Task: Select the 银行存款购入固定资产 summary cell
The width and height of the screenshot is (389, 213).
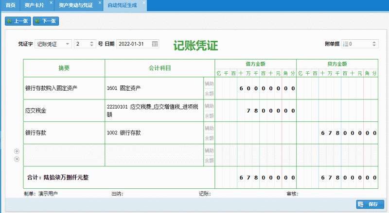Action: pyautogui.click(x=64, y=88)
